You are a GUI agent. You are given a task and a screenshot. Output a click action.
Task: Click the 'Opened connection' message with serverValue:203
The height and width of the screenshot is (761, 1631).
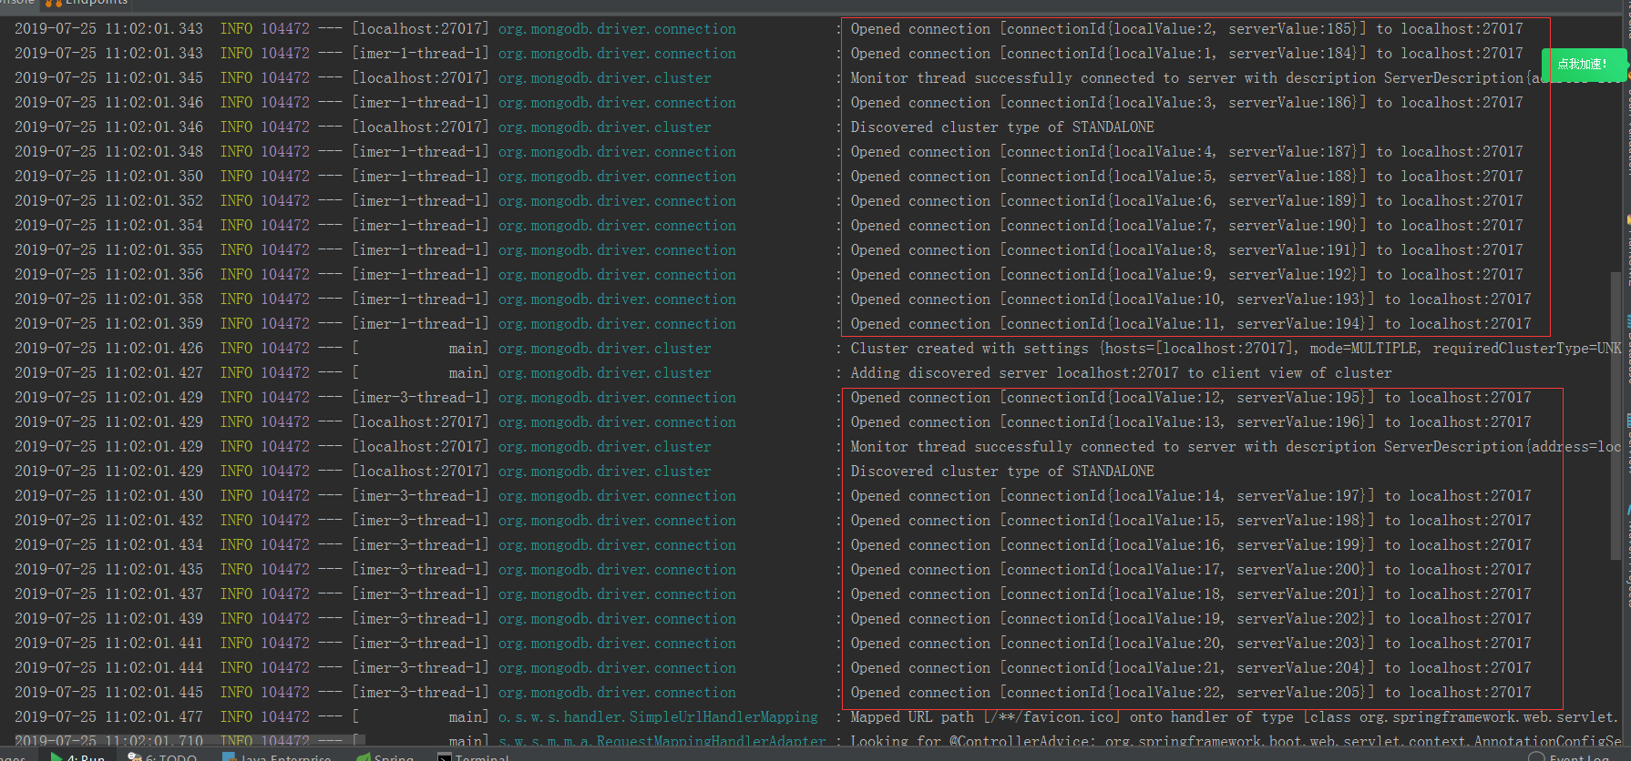pos(1191,644)
